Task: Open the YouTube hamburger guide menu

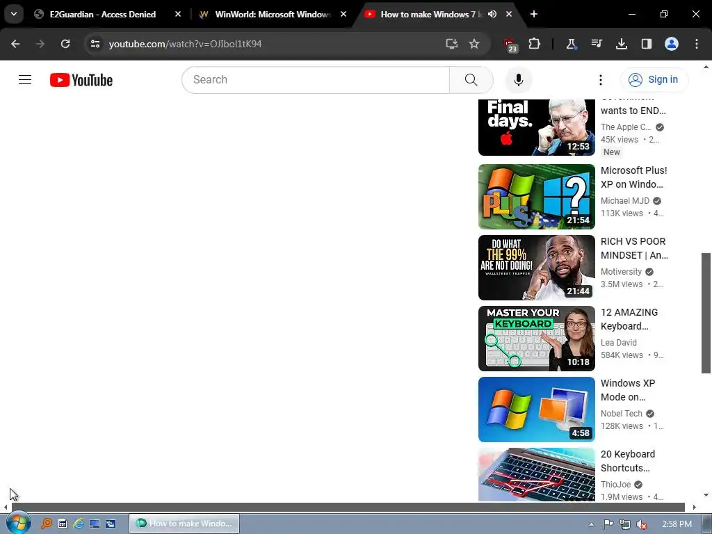Action: point(25,80)
